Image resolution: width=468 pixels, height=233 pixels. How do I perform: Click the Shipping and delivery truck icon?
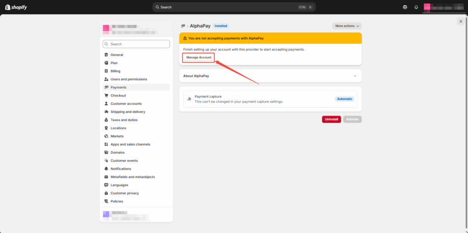(x=106, y=112)
